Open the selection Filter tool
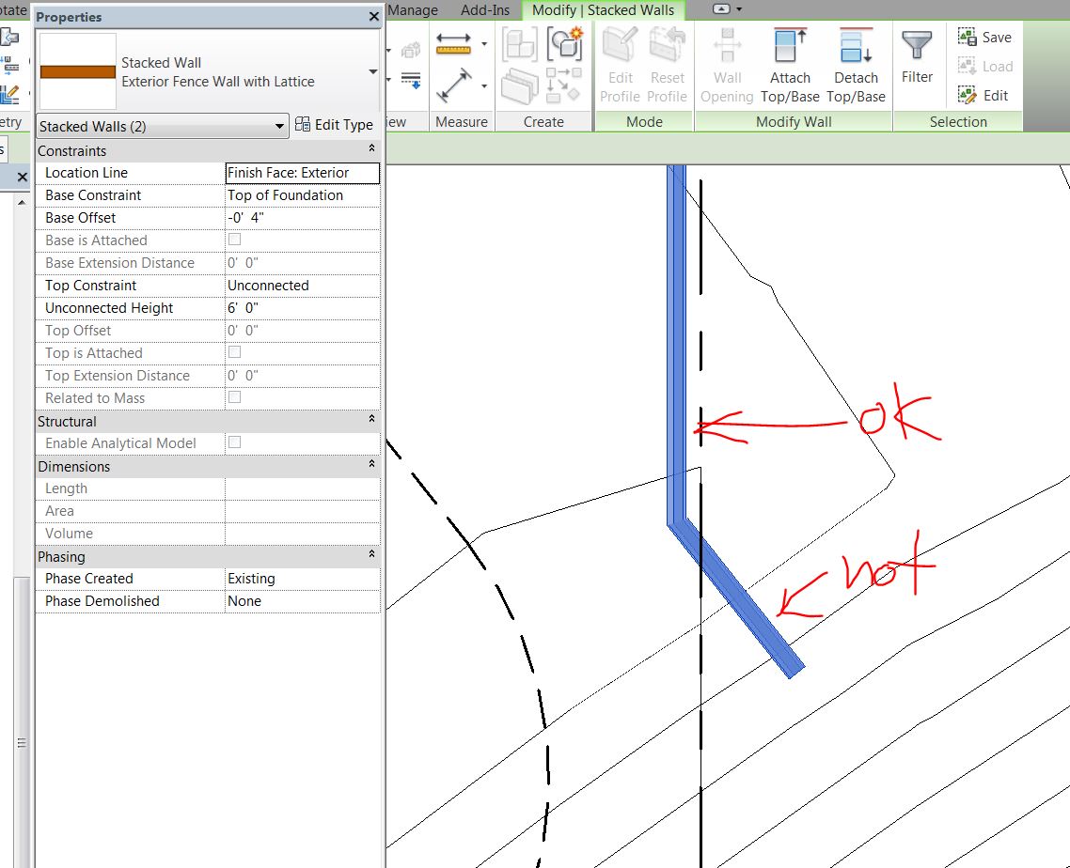 pos(917,56)
